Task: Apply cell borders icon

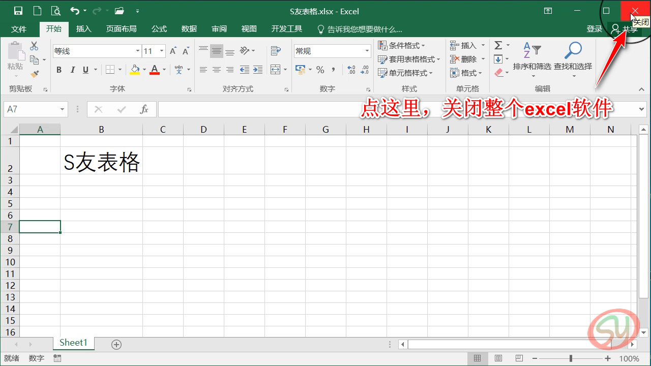Action: (110, 70)
